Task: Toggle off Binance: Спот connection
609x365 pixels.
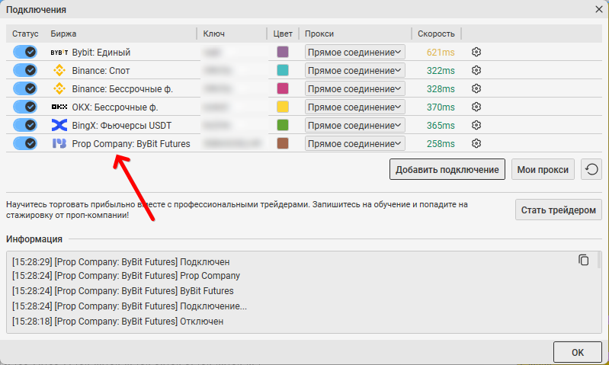Action: [x=25, y=70]
